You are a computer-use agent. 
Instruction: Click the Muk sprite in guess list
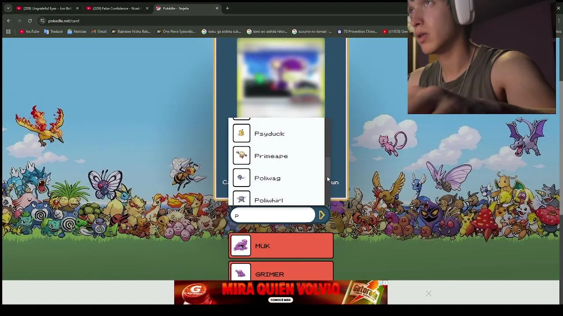click(241, 246)
